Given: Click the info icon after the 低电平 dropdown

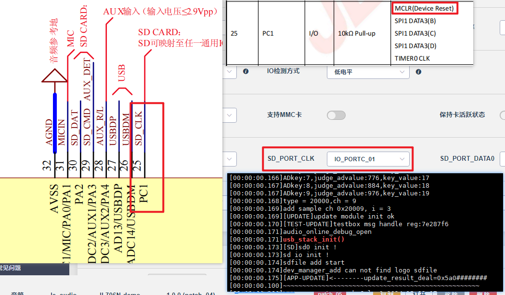Looking at the screenshot, I should tap(418, 72).
